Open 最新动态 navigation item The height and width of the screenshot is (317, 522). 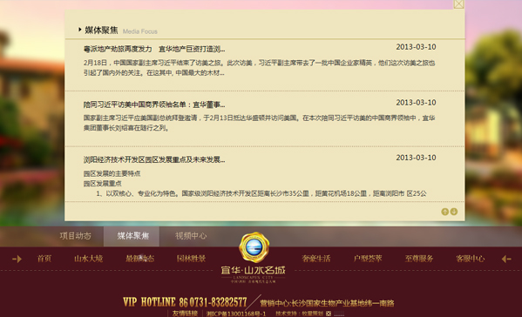tap(139, 259)
